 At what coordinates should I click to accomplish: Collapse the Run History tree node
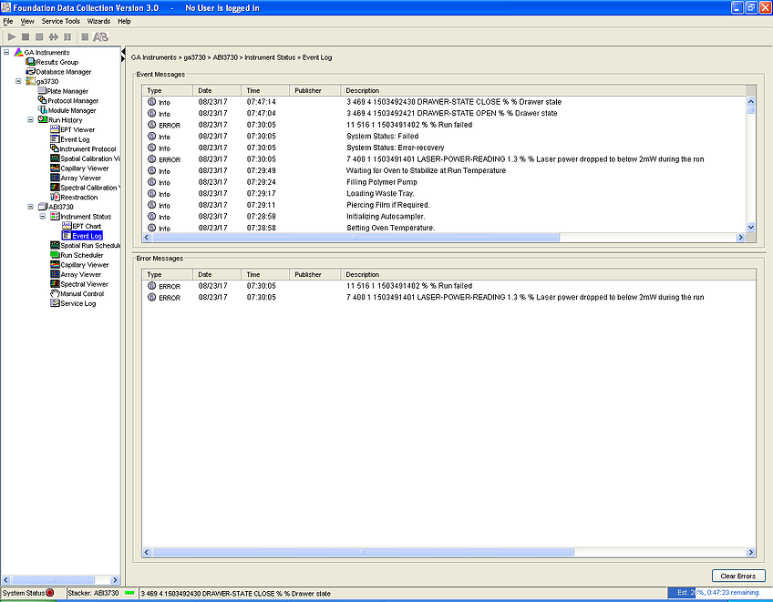pos(30,120)
